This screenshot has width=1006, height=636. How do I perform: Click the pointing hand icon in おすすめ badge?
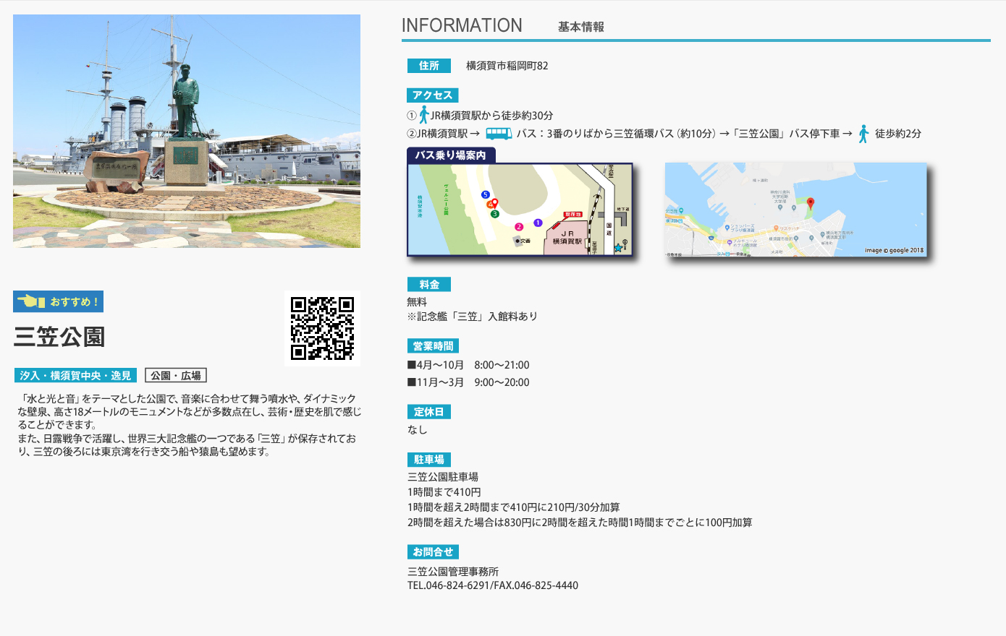click(x=31, y=301)
